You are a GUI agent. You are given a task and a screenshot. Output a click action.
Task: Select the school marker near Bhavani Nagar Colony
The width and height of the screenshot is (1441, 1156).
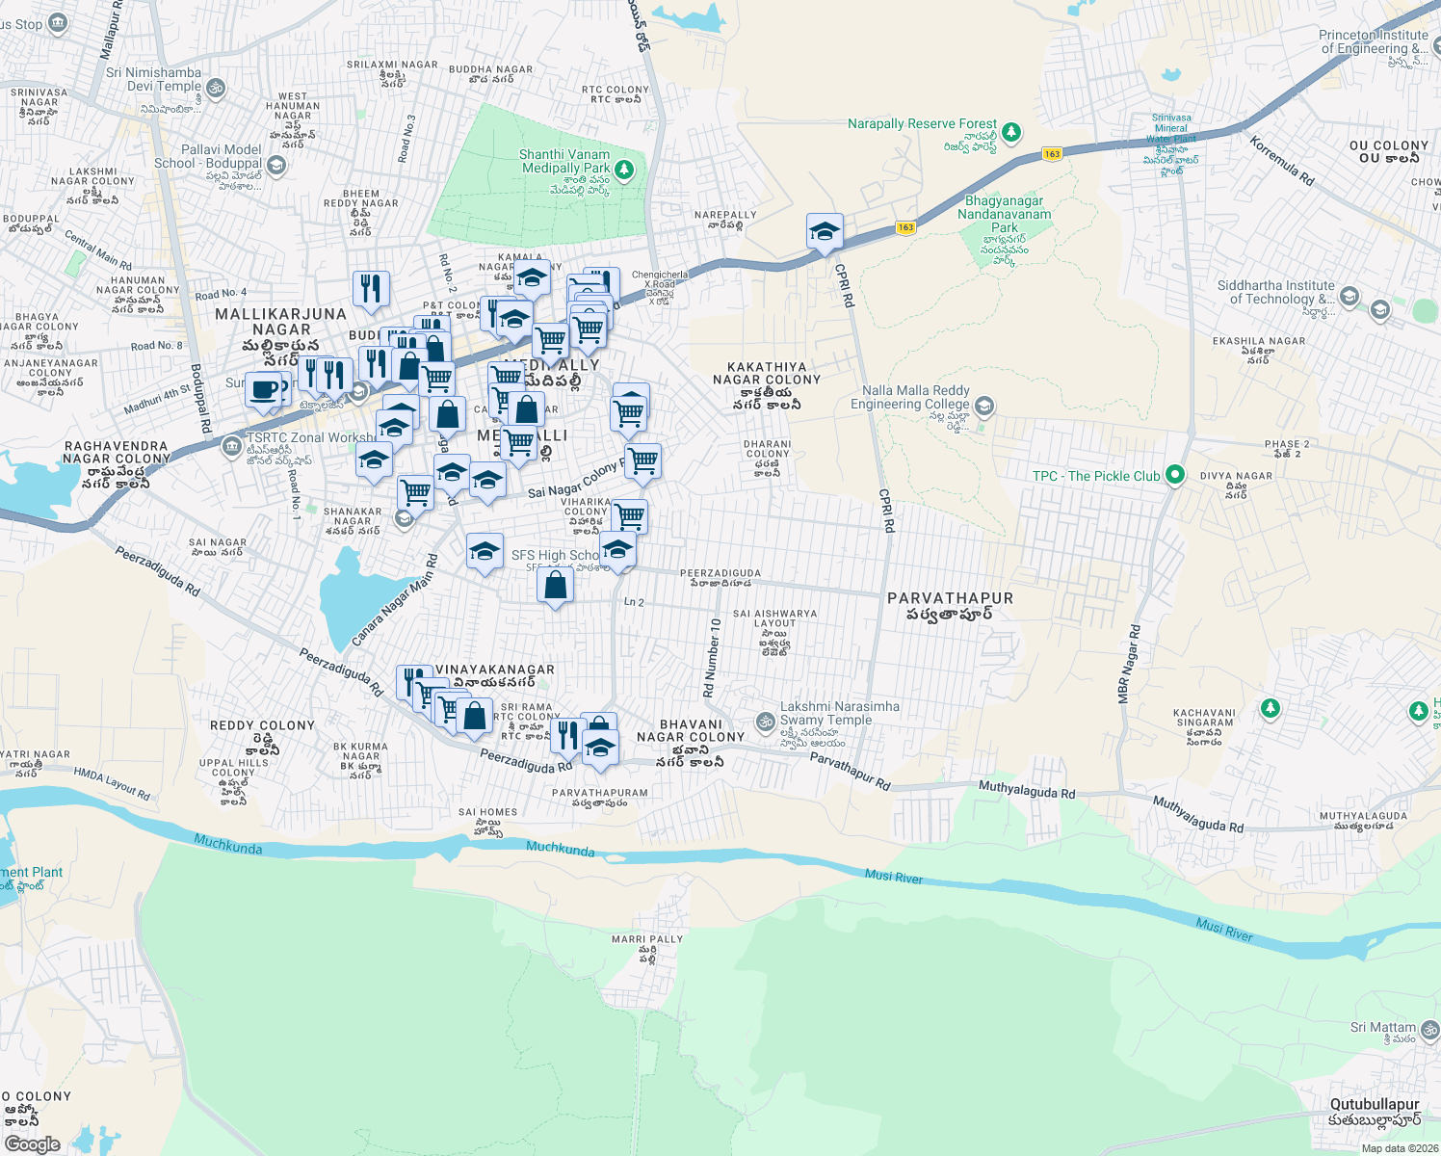tap(600, 745)
